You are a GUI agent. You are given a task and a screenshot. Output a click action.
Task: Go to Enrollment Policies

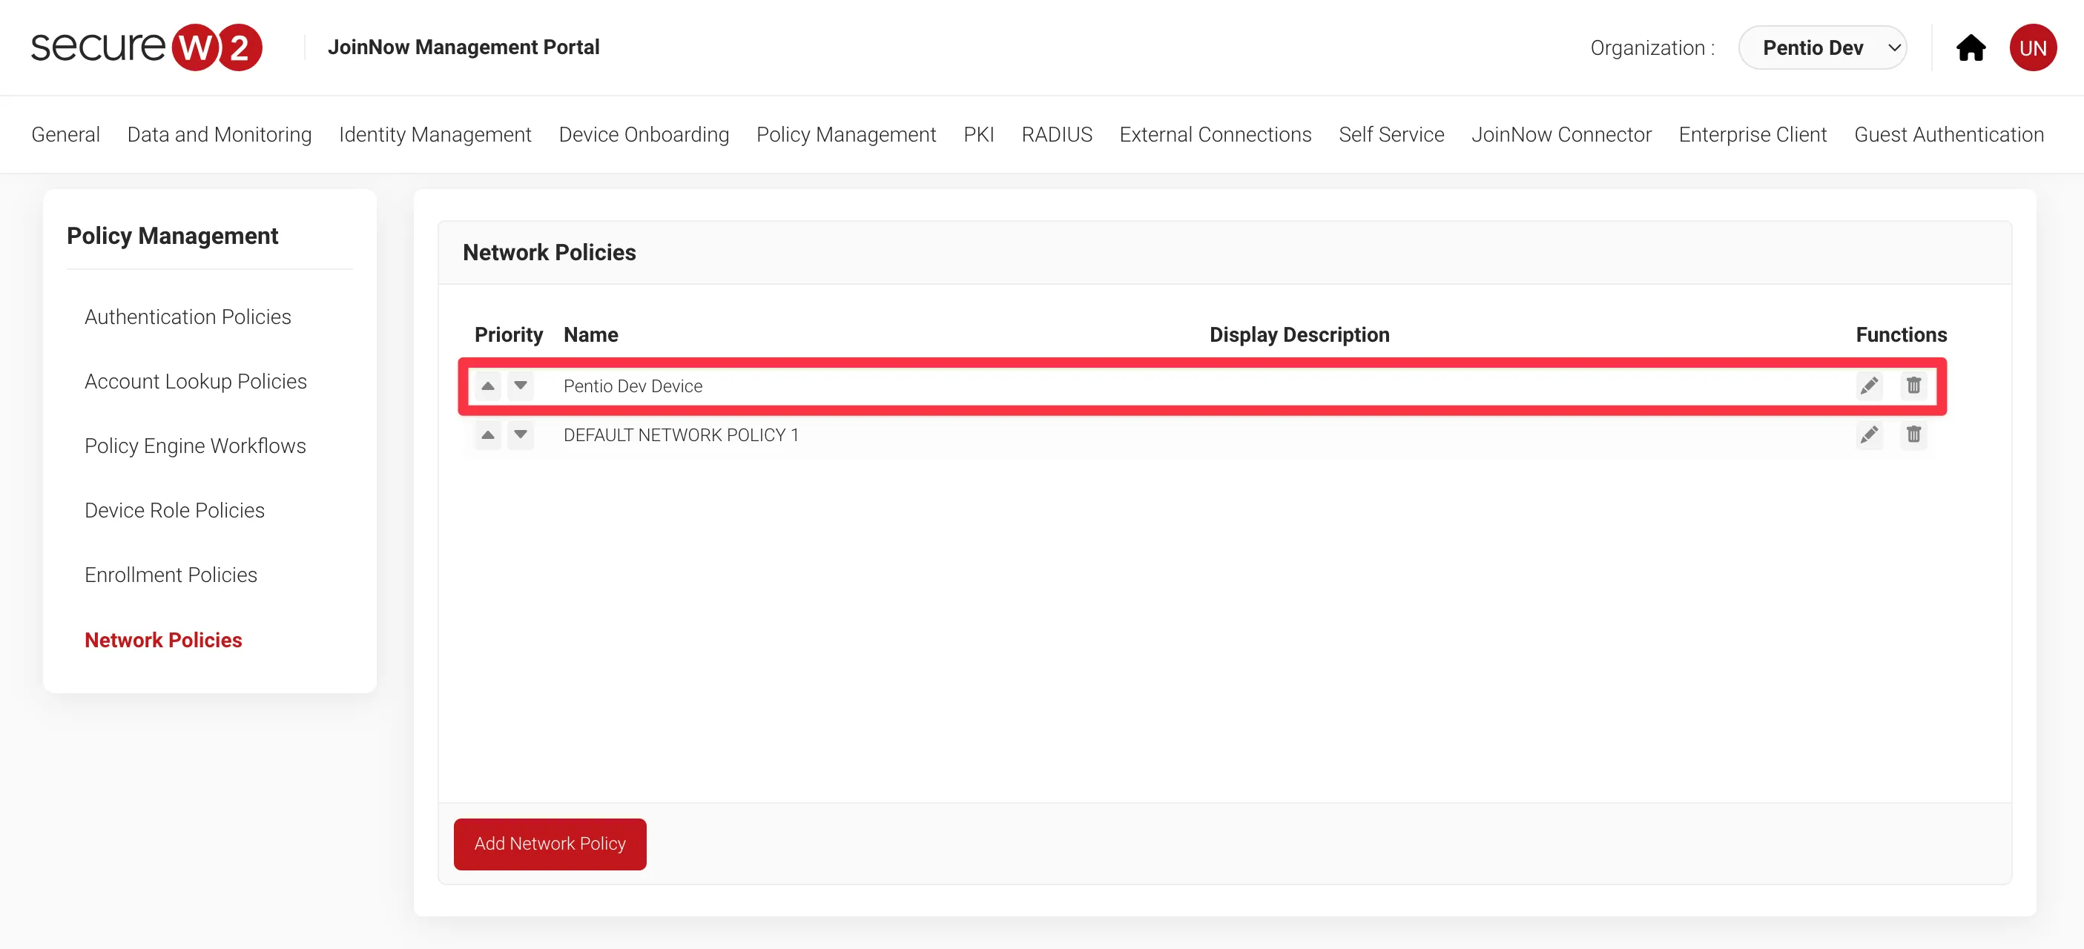click(x=171, y=575)
